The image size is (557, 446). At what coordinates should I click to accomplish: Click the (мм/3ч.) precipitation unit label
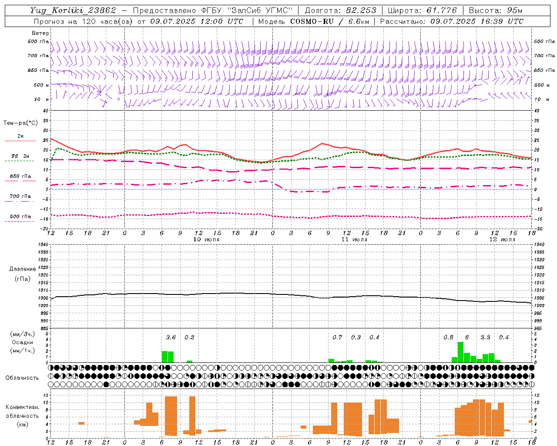click(x=23, y=334)
